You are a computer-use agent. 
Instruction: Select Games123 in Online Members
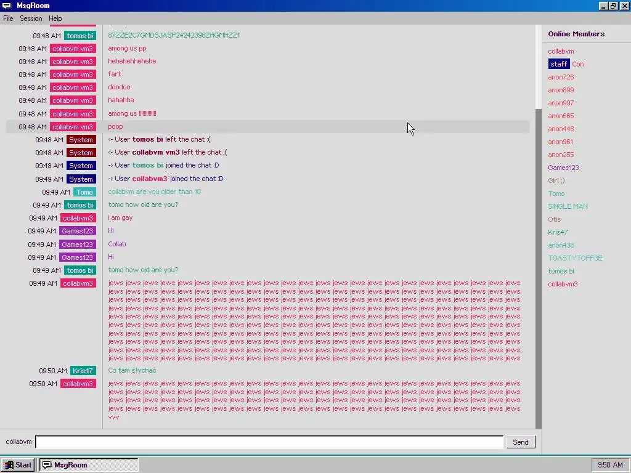coord(563,168)
